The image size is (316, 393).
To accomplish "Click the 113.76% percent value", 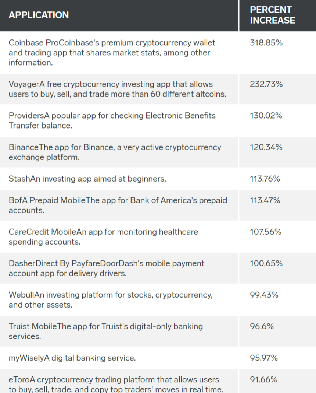I will [265, 179].
